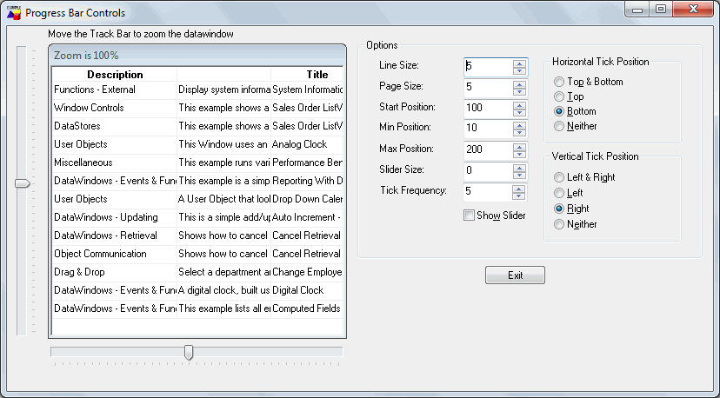Decrease Slider Size spinner value

(x=520, y=175)
